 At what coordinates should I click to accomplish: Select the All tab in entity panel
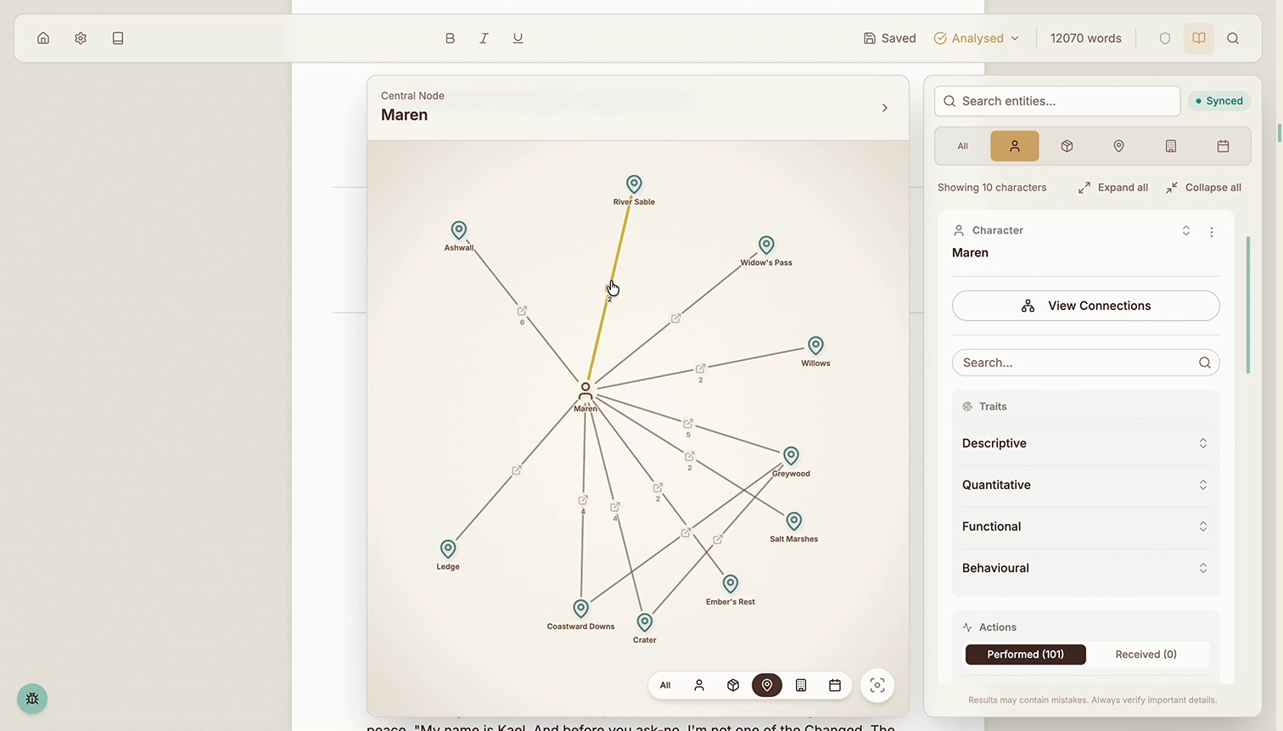[x=963, y=146]
